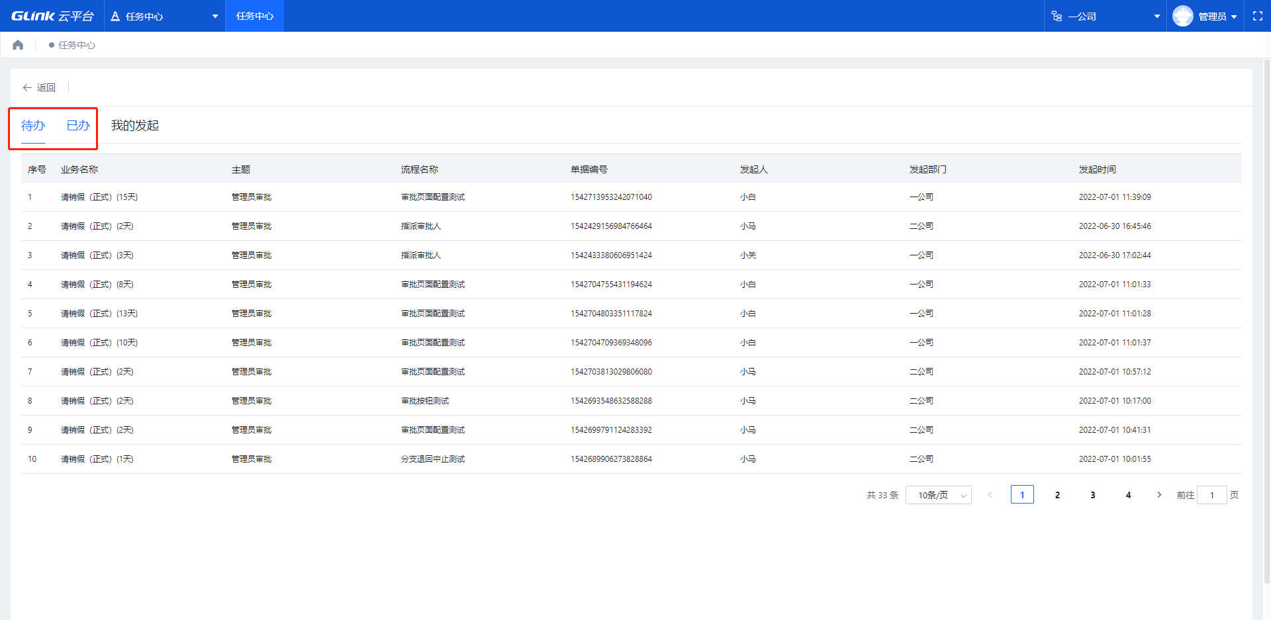Click document number 1542689906273828864
This screenshot has width=1271, height=620.
click(611, 459)
